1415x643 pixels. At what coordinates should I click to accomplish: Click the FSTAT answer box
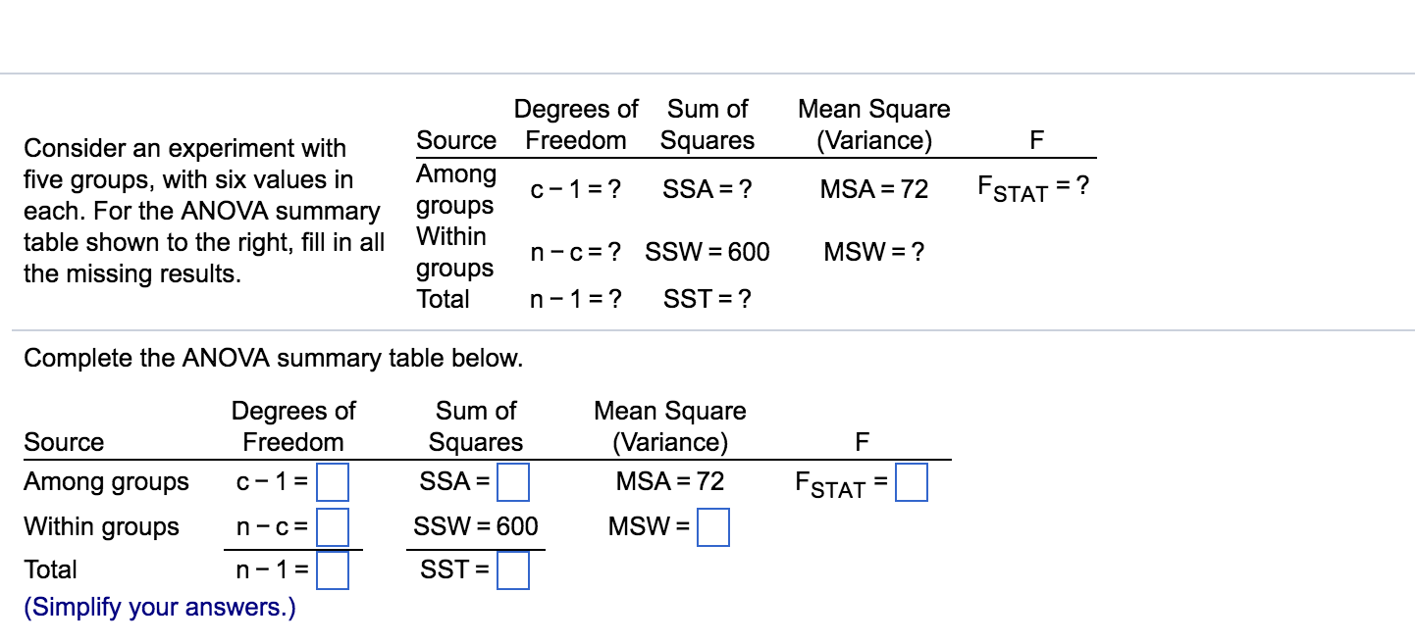pyautogui.click(x=911, y=480)
